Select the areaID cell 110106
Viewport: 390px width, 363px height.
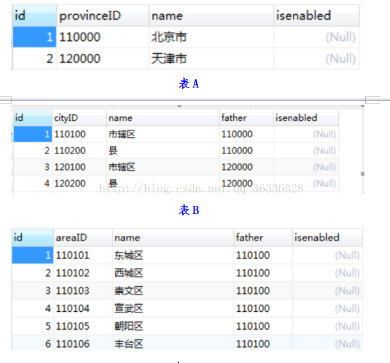(x=83, y=343)
